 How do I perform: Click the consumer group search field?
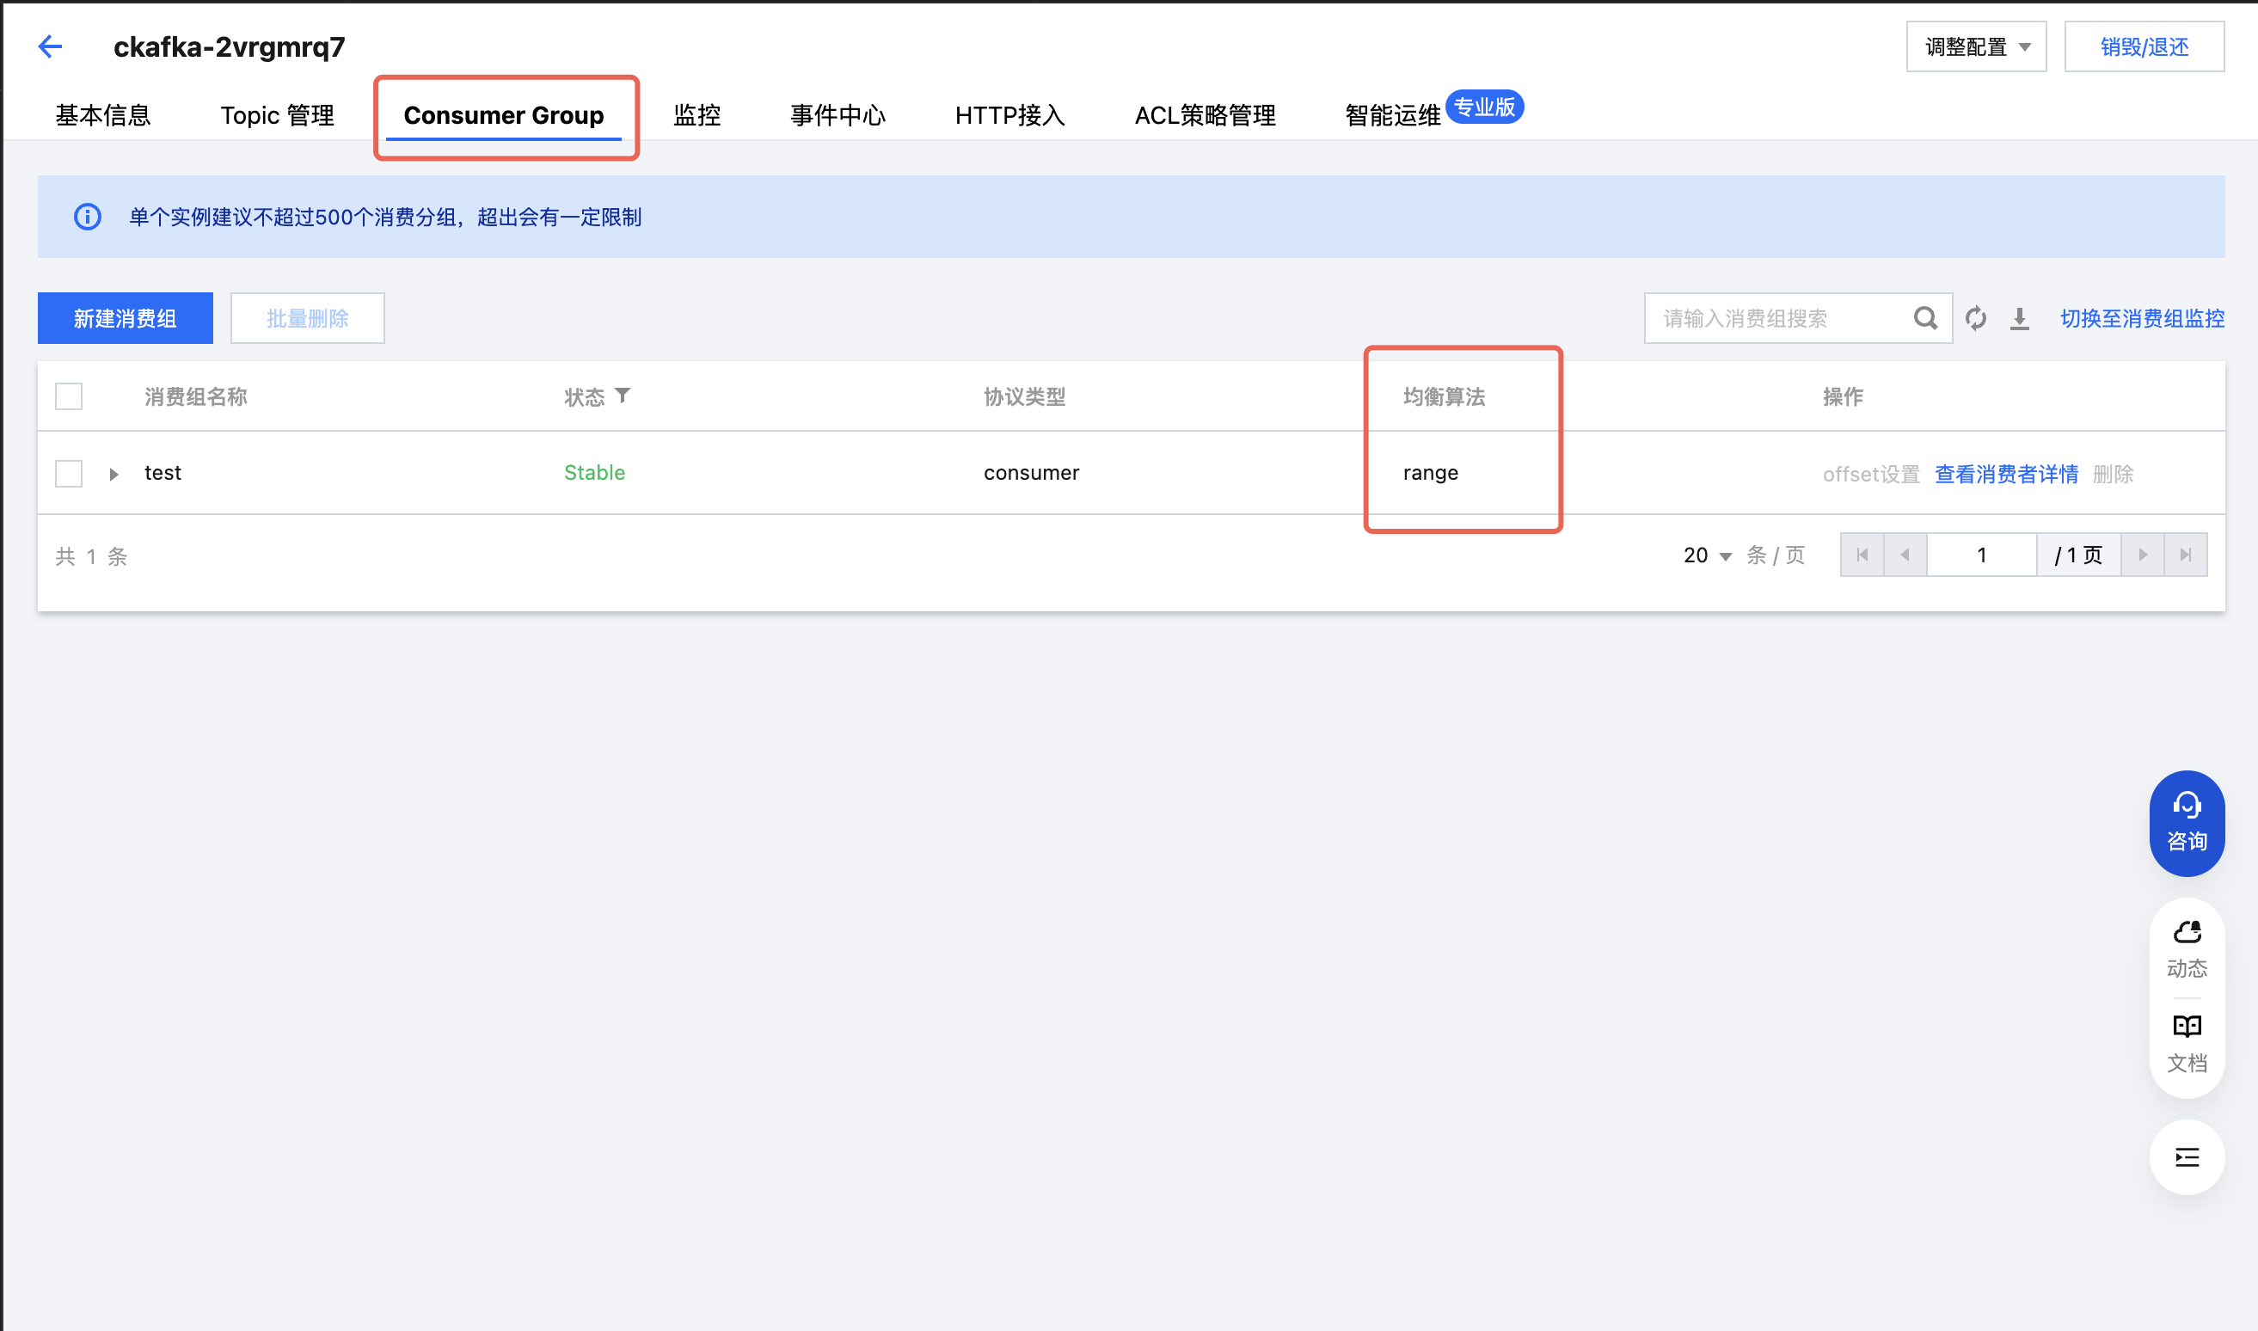click(1776, 318)
